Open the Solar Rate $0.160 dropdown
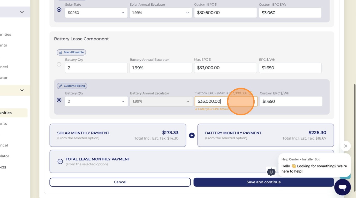Screen dimensions: 356x198 click(96, 13)
